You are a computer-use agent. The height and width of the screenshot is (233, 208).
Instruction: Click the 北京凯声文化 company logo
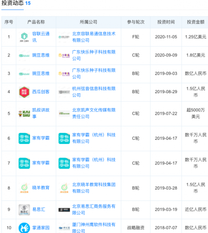tap(64, 113)
